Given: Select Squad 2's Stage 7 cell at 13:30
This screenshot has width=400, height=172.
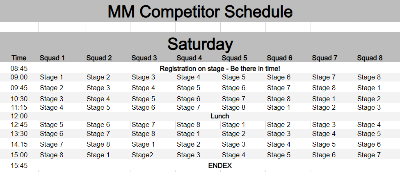Looking at the screenshot, I should [98, 134].
